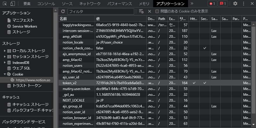Open マニフェスト in the sidebar

(x=23, y=20)
